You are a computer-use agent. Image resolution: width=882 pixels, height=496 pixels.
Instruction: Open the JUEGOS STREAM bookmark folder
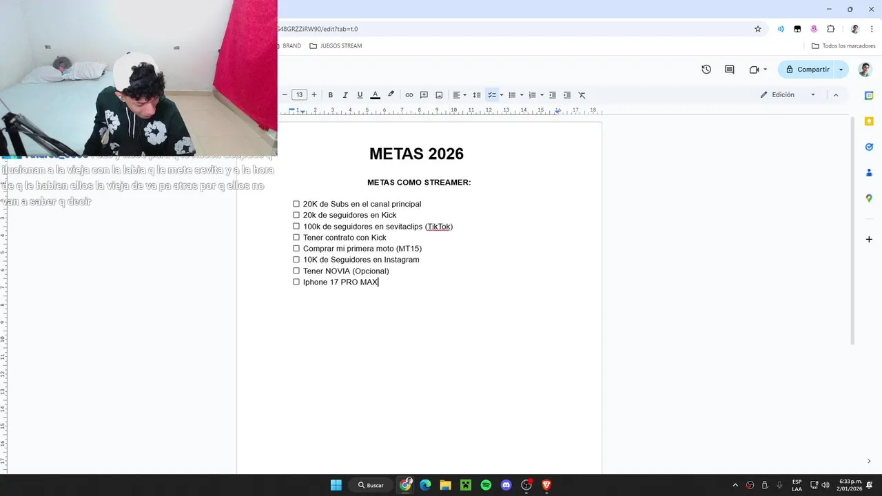336,46
